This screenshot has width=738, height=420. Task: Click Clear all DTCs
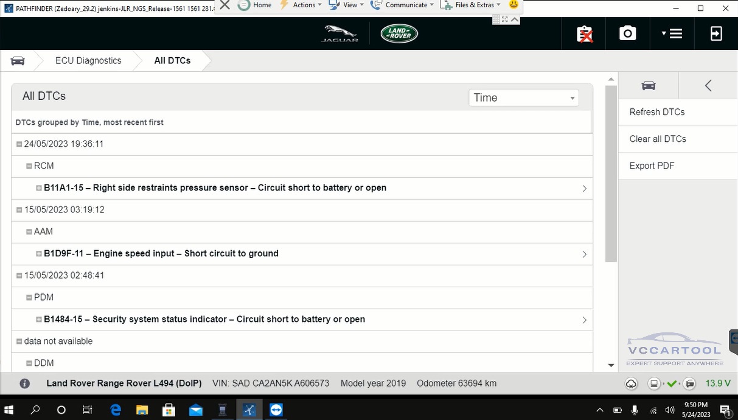coord(658,139)
